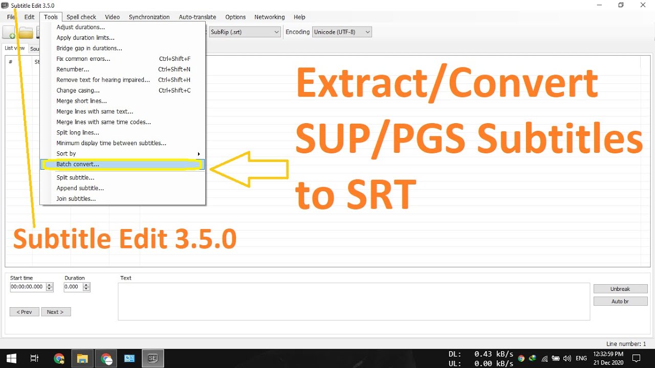Choose Bridge gap in durations

[x=123, y=48]
